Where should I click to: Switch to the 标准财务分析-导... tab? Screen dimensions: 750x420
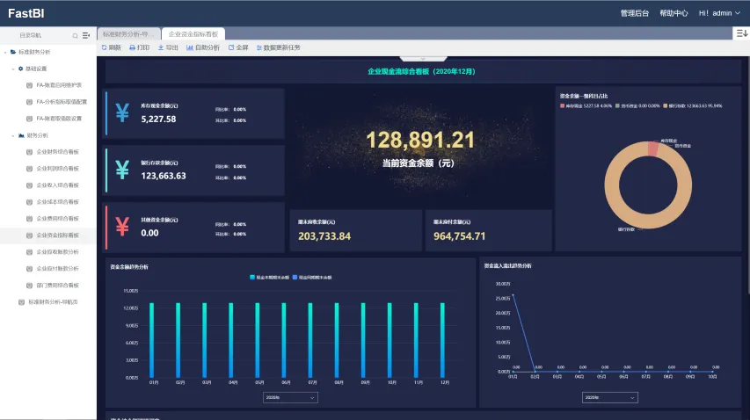pos(128,34)
